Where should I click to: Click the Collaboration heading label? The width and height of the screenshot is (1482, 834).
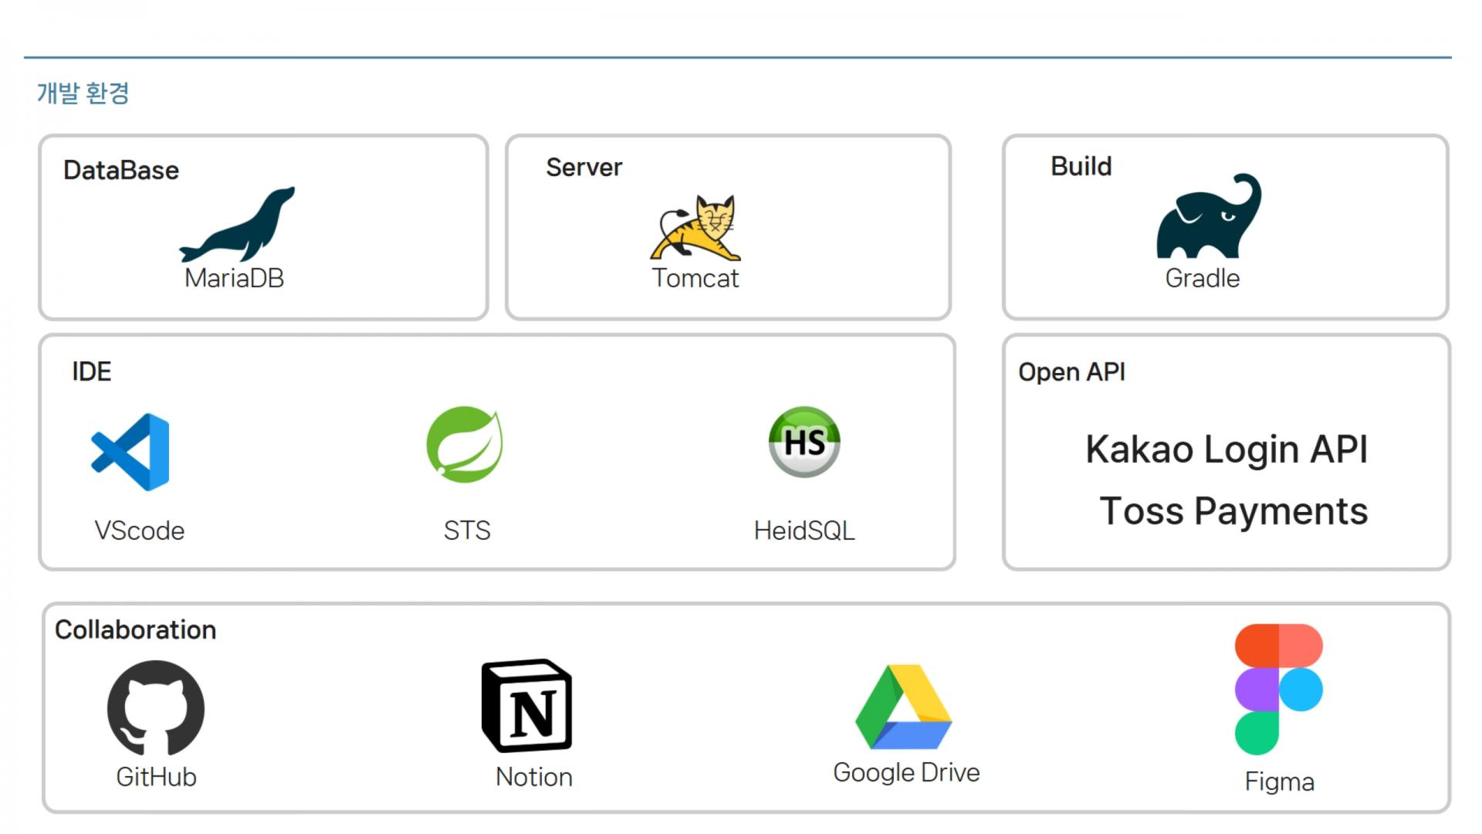(x=136, y=630)
